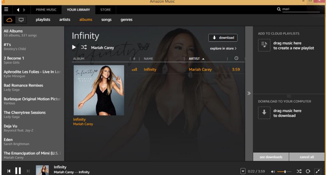
Task: Expand player to full screen view
Action: tap(318, 171)
